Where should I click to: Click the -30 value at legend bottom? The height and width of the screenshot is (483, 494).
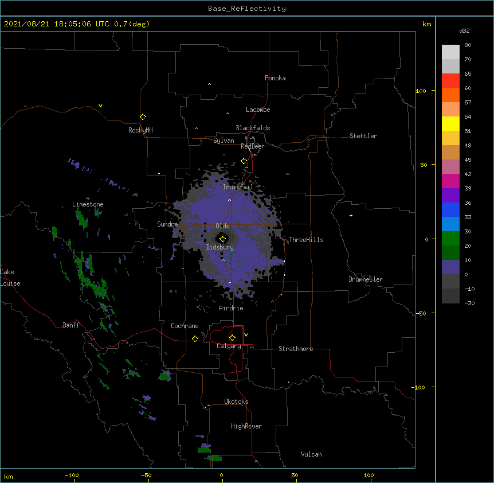pos(469,303)
